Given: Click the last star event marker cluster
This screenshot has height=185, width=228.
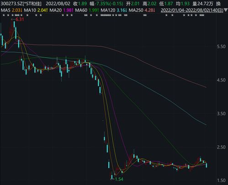Looking at the screenshot, I should [202, 15].
